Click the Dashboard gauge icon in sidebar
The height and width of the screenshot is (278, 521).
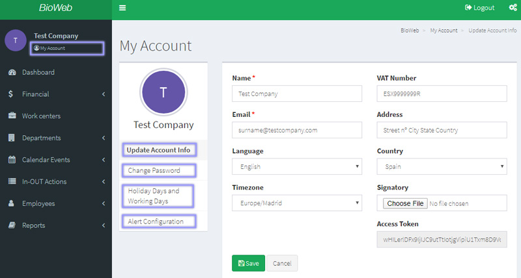12,72
